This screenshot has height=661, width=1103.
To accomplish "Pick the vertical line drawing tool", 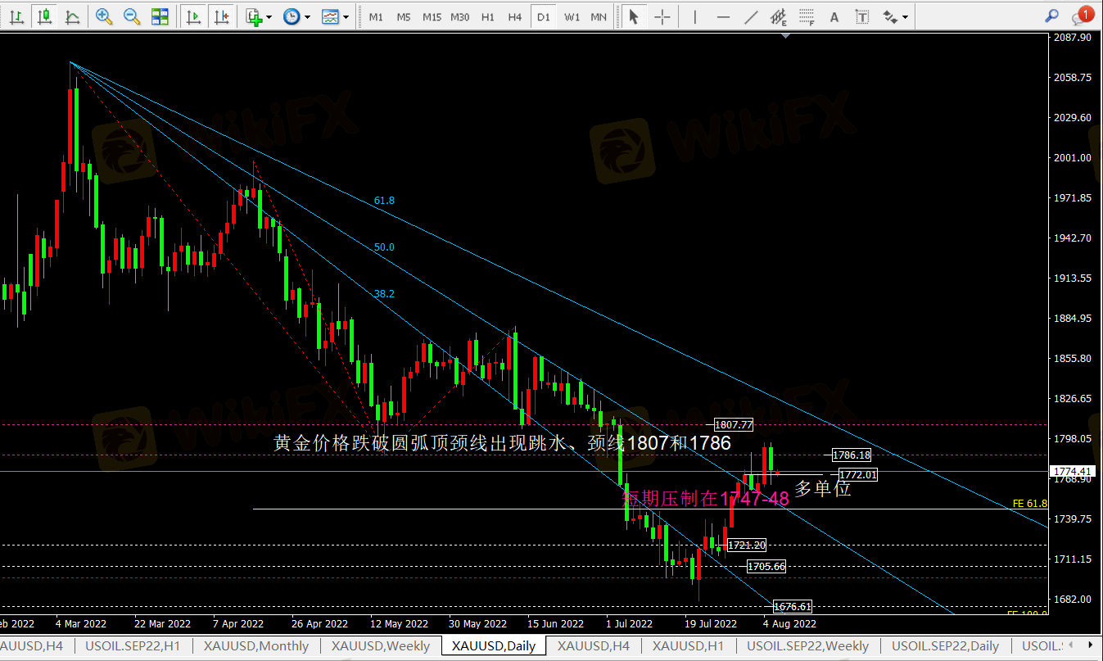I will click(695, 16).
